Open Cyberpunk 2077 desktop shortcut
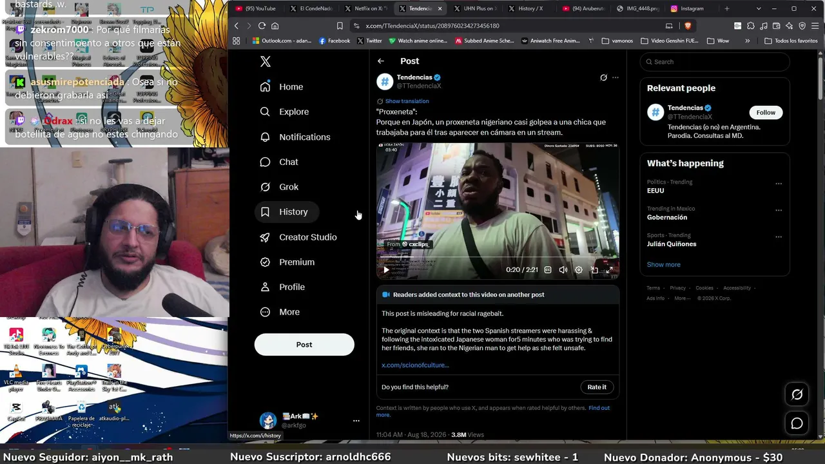 pos(114,341)
